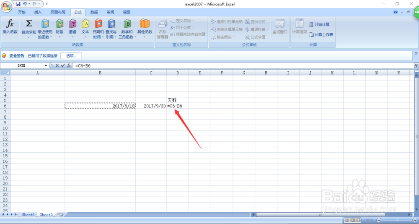Open Lookup & Reference (查找与引用) functions book
Screen dimensions: 419x224
111,23
